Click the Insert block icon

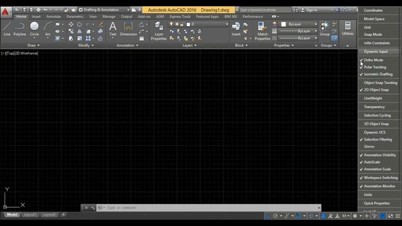pos(236,29)
